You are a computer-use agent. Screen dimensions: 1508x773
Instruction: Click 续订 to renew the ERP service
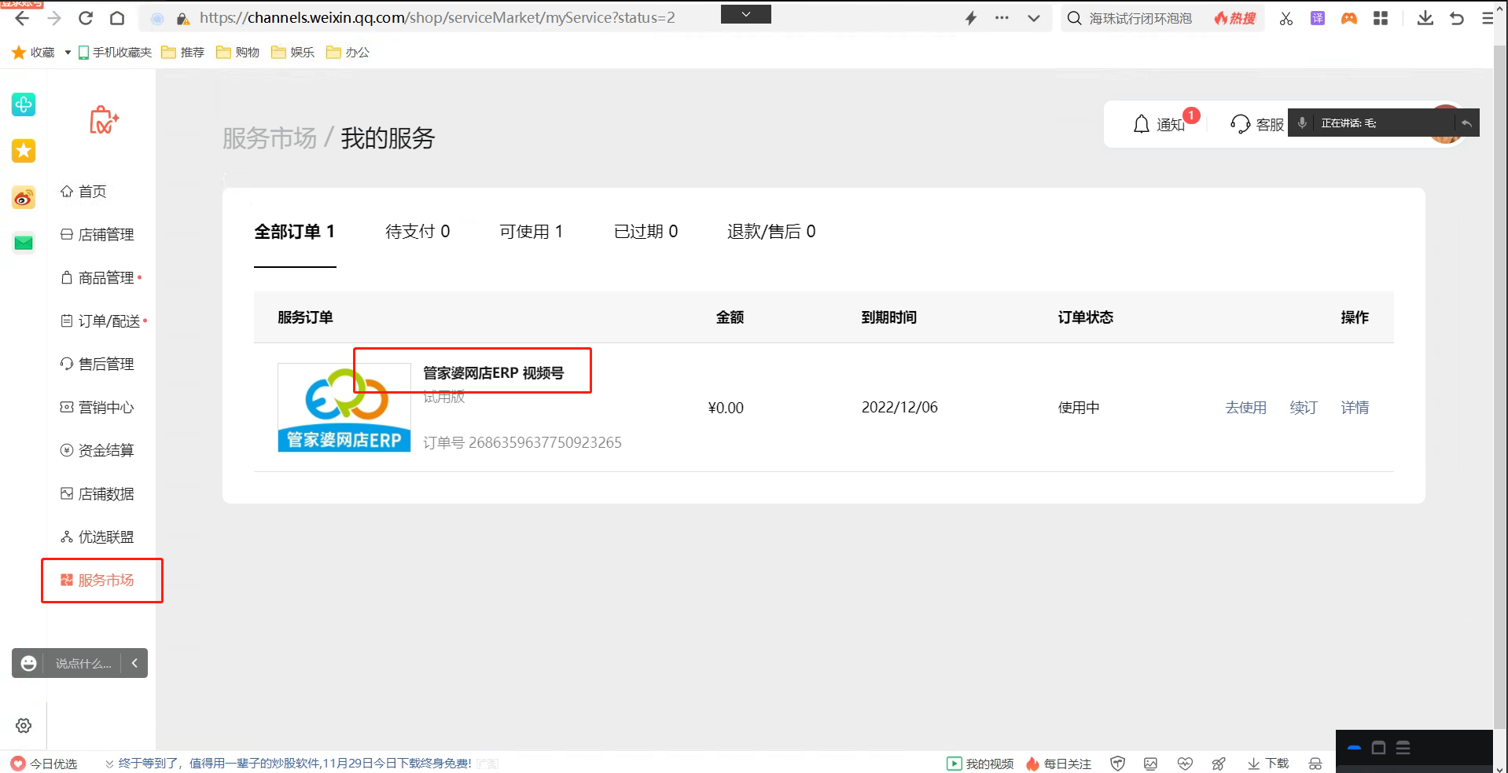point(1304,407)
